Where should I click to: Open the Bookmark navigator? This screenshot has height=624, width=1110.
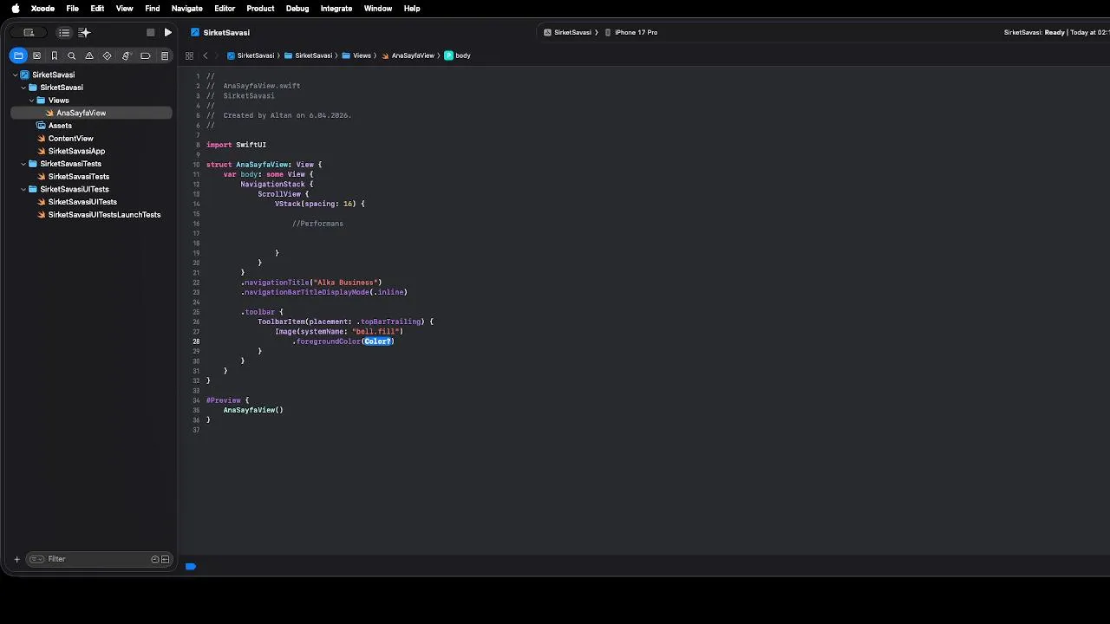click(x=54, y=55)
